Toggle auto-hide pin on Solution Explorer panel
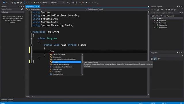184x104 pixels. pos(180,6)
